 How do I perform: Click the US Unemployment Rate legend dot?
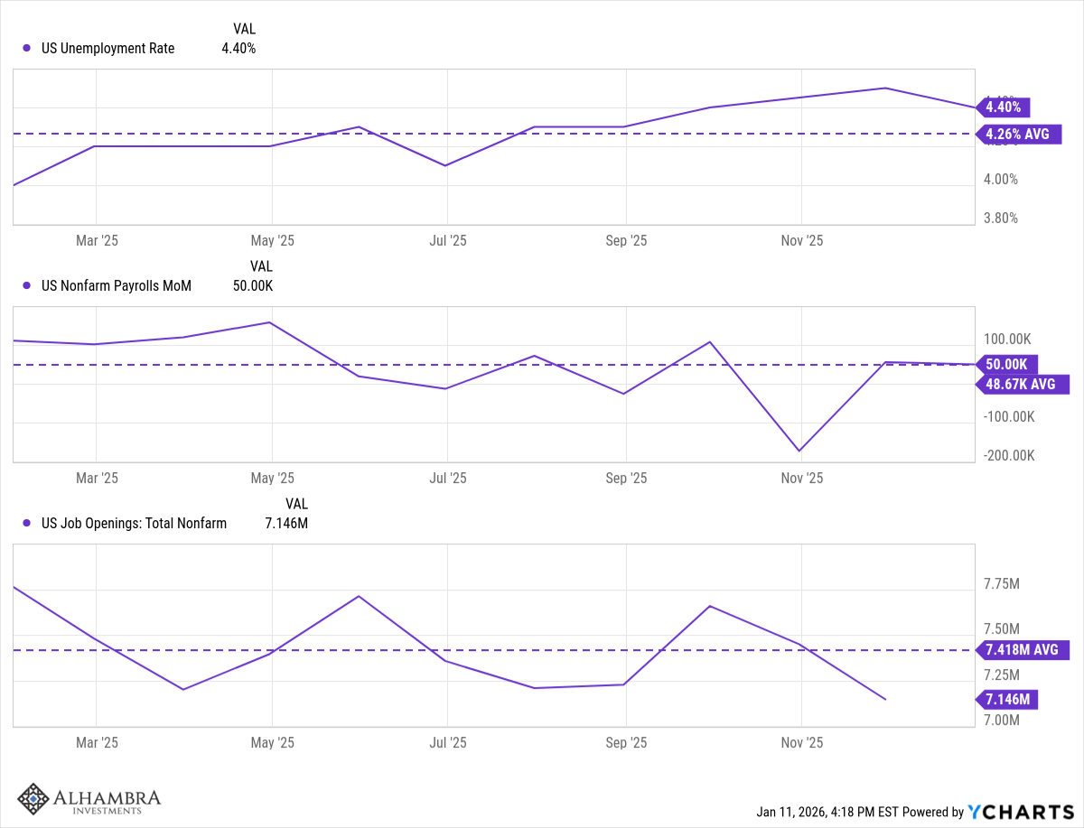(x=26, y=49)
